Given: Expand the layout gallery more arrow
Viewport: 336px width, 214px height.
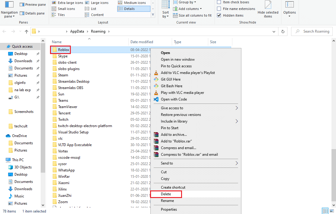Looking at the screenshot, I should [x=153, y=14].
